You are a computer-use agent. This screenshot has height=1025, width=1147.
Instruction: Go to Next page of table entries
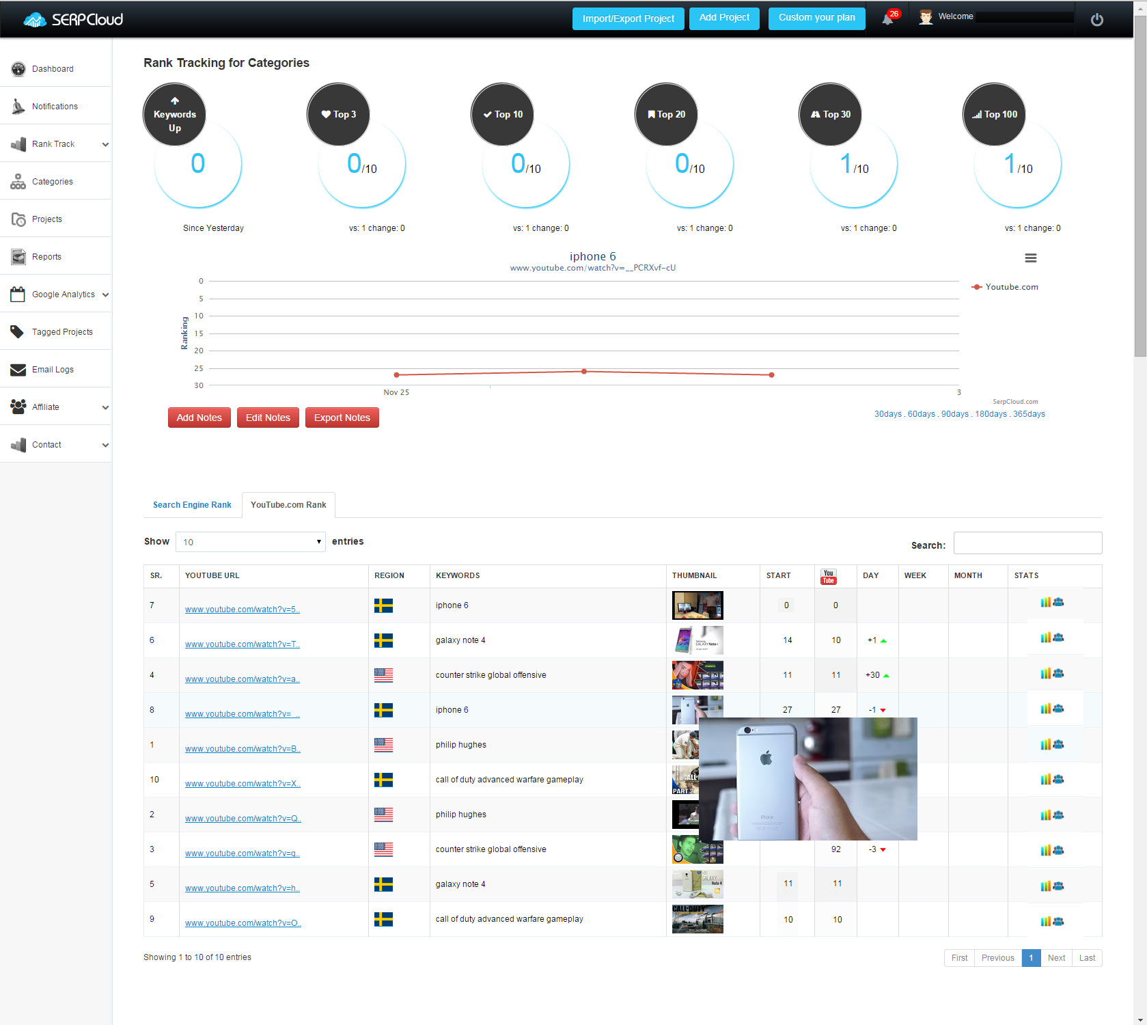pyautogui.click(x=1055, y=958)
